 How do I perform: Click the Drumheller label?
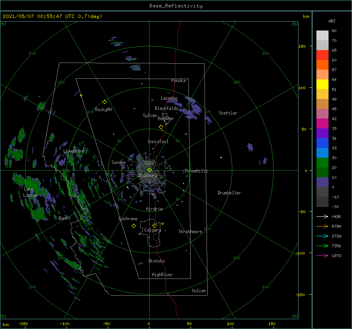pos(229,193)
